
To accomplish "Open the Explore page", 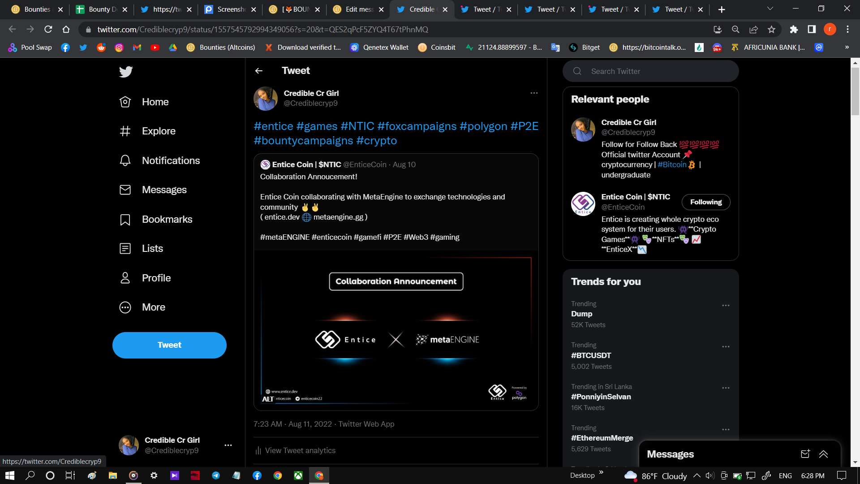I will pos(147,131).
